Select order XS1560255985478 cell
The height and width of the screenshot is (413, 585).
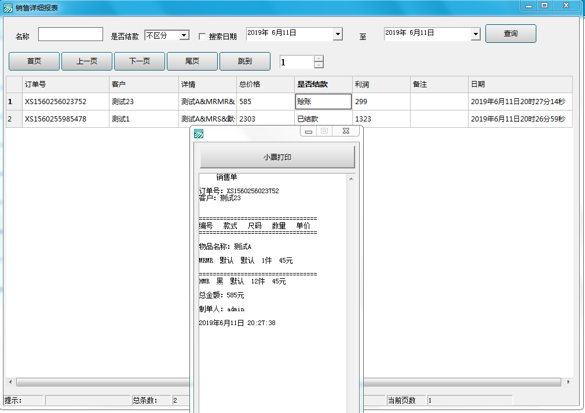[x=65, y=119]
